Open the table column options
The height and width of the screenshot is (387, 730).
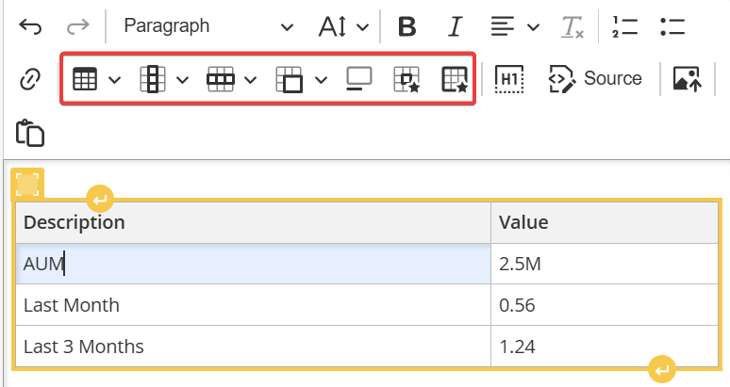[x=163, y=80]
